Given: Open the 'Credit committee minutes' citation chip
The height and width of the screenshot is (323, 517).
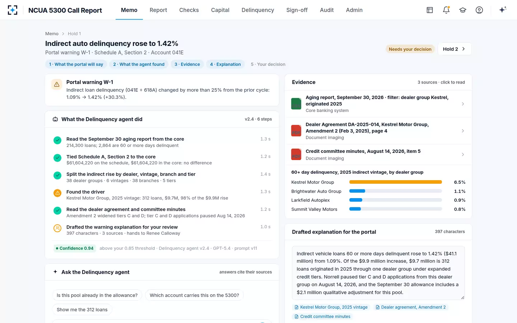Looking at the screenshot, I should click(x=322, y=317).
